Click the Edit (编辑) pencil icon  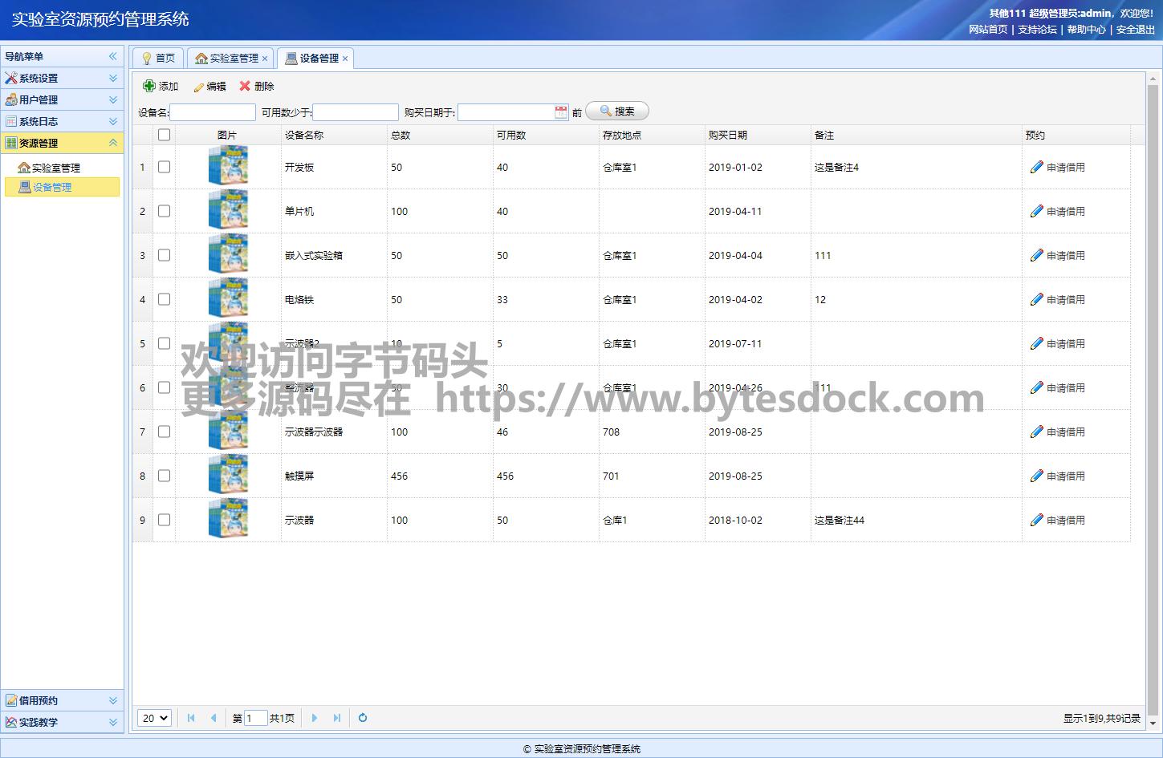pos(199,87)
